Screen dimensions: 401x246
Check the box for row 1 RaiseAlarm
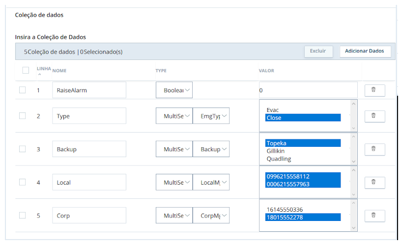[x=22, y=90]
